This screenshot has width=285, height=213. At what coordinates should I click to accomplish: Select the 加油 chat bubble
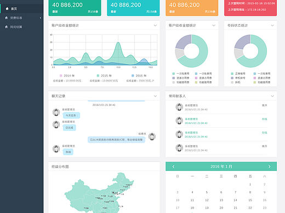(68, 152)
